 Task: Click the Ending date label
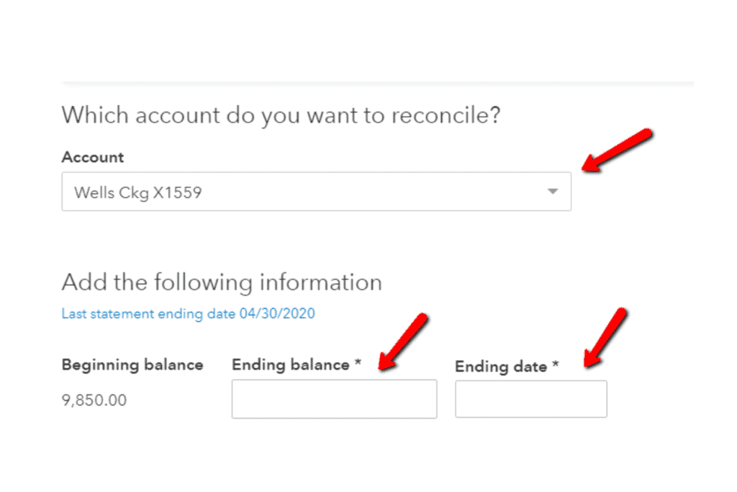click(x=504, y=366)
